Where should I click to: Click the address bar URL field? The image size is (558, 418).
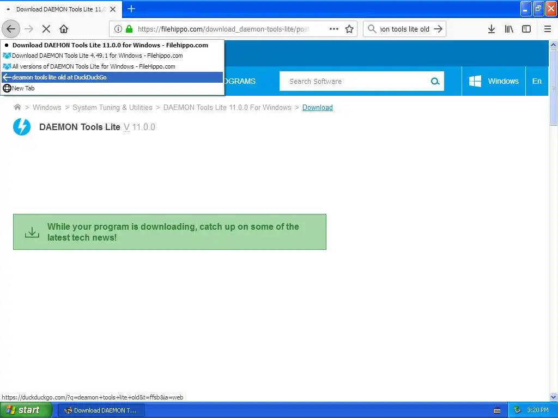224,29
